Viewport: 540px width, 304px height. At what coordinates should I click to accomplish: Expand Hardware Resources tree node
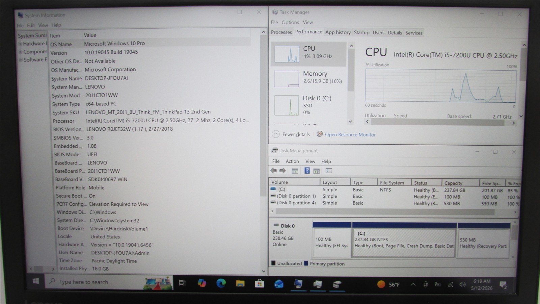[20, 44]
